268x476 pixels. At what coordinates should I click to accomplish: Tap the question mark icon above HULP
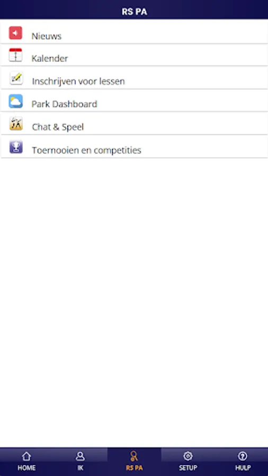point(243,456)
